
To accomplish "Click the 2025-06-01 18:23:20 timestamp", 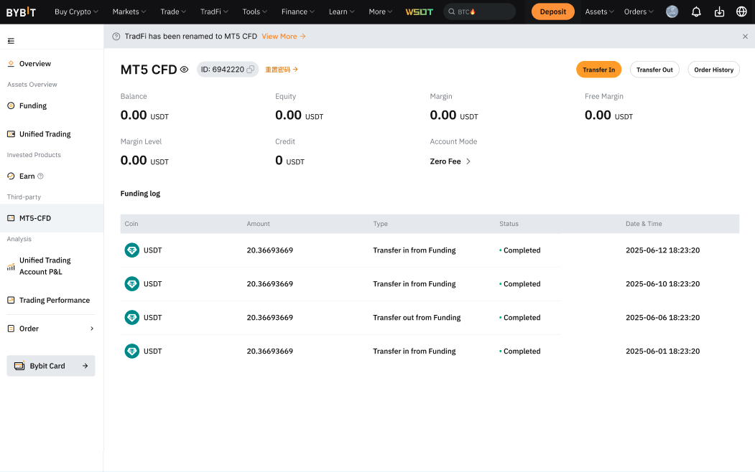I will [x=662, y=351].
